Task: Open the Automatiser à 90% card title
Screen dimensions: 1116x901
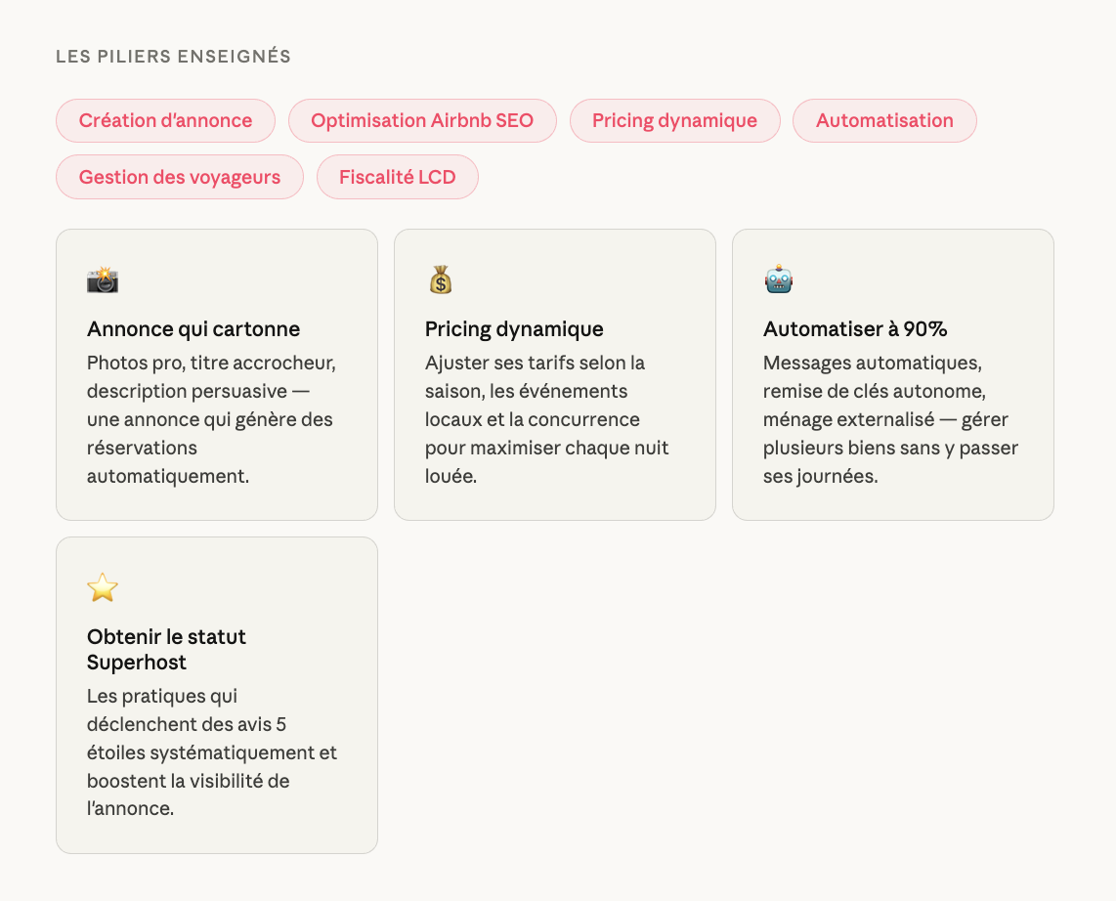Action: click(855, 329)
